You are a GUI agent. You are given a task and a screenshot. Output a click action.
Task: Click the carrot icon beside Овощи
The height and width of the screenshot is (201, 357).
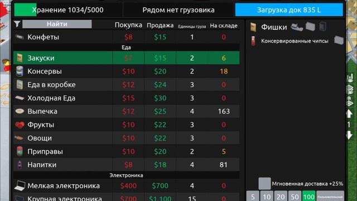coord(20,138)
